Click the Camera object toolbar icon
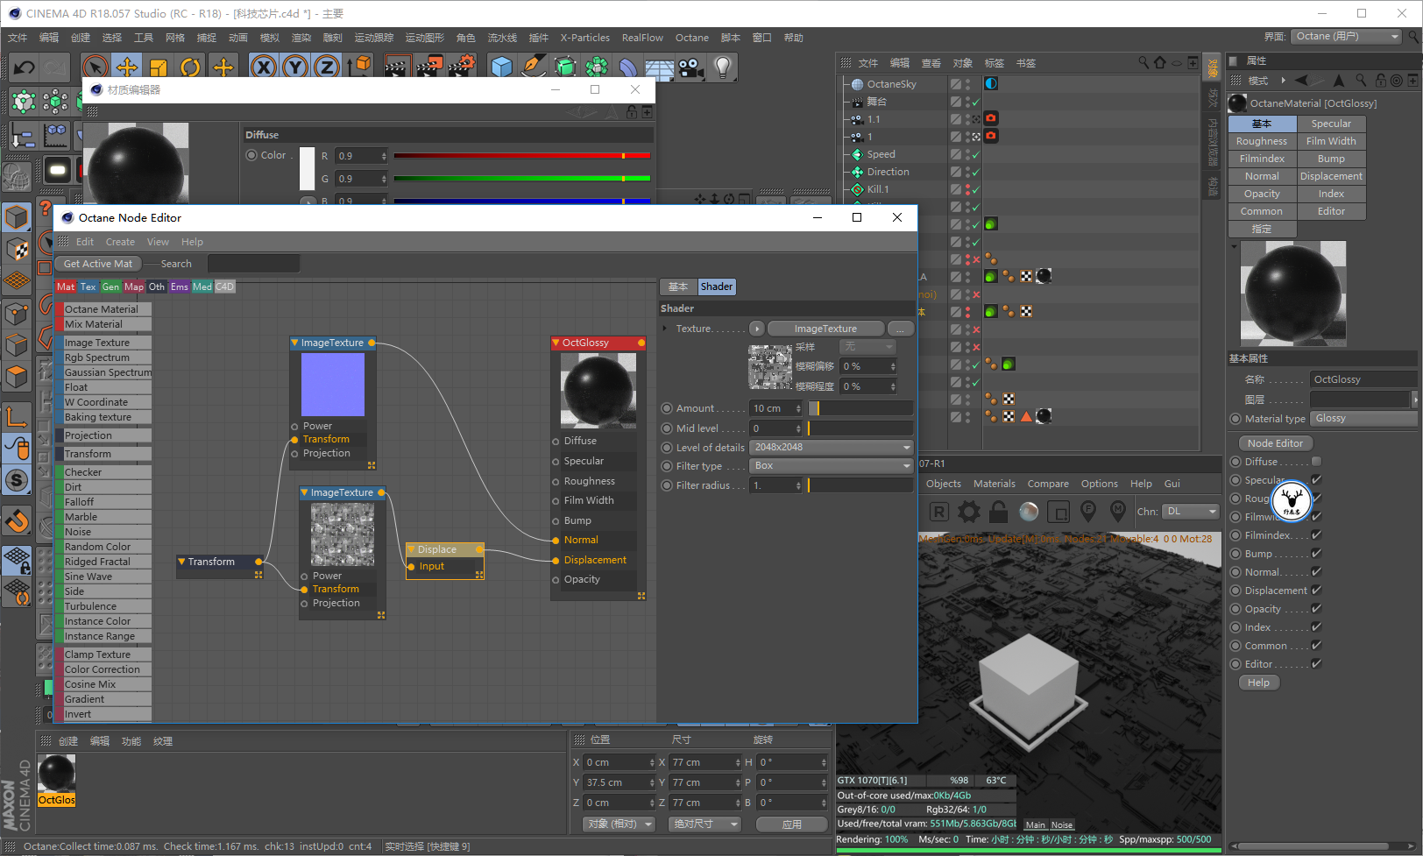This screenshot has height=856, width=1423. coord(690,67)
